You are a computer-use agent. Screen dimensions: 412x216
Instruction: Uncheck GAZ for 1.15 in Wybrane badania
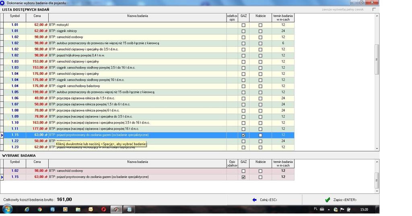[x=243, y=177]
